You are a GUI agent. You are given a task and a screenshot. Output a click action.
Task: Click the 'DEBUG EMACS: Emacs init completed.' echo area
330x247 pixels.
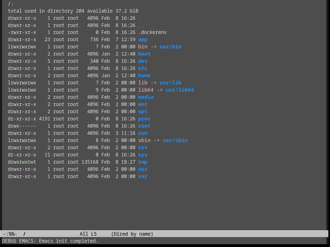coord(50,241)
